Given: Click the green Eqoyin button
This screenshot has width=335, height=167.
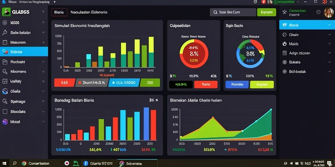Looking at the screenshot, I should click(x=266, y=12).
